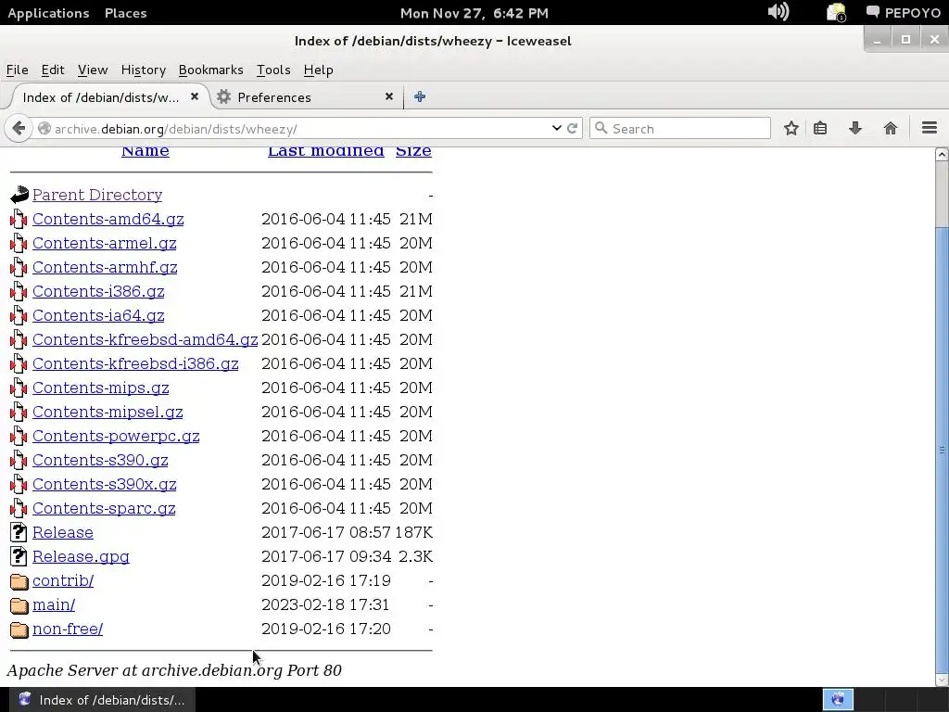Viewport: 949px width, 712px height.
Task: Open the Bookmarks menu
Action: click(x=210, y=70)
